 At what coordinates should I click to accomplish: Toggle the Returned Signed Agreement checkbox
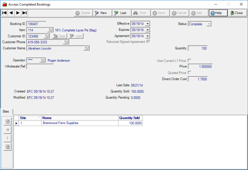(148, 42)
